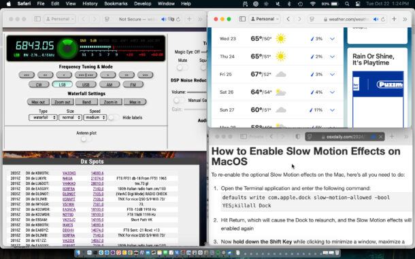This screenshot has width=415, height=259.
Task: Go forward in the weather.com Safari window
Action: [299, 19]
